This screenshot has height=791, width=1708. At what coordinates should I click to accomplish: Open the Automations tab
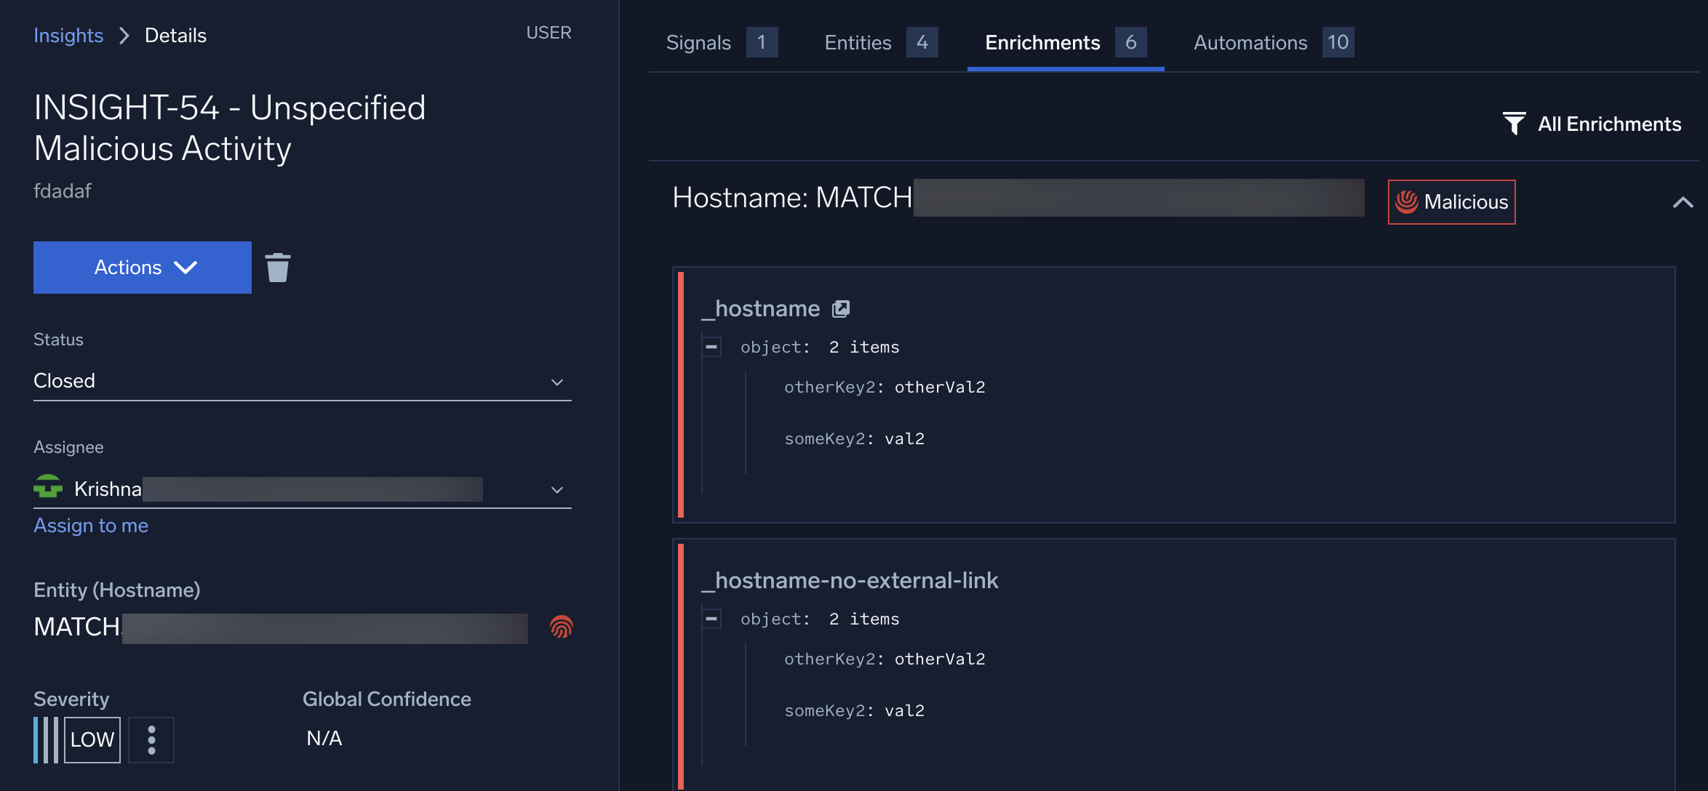(1249, 42)
